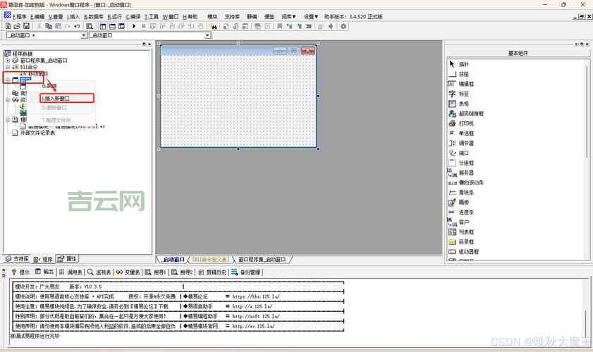This screenshot has height=352, width=593.
Task: Switch to the 支持库 panel tab
Action: 17,259
